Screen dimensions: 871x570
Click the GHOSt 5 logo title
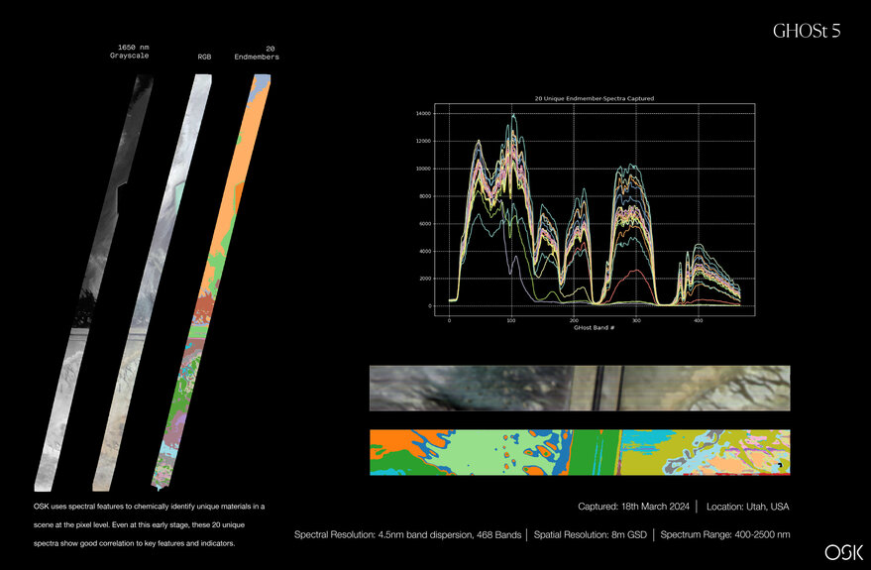tap(807, 31)
